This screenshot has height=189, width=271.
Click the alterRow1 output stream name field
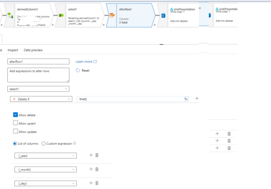38,61
